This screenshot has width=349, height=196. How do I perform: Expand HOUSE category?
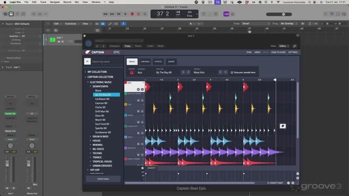pyautogui.click(x=97, y=140)
